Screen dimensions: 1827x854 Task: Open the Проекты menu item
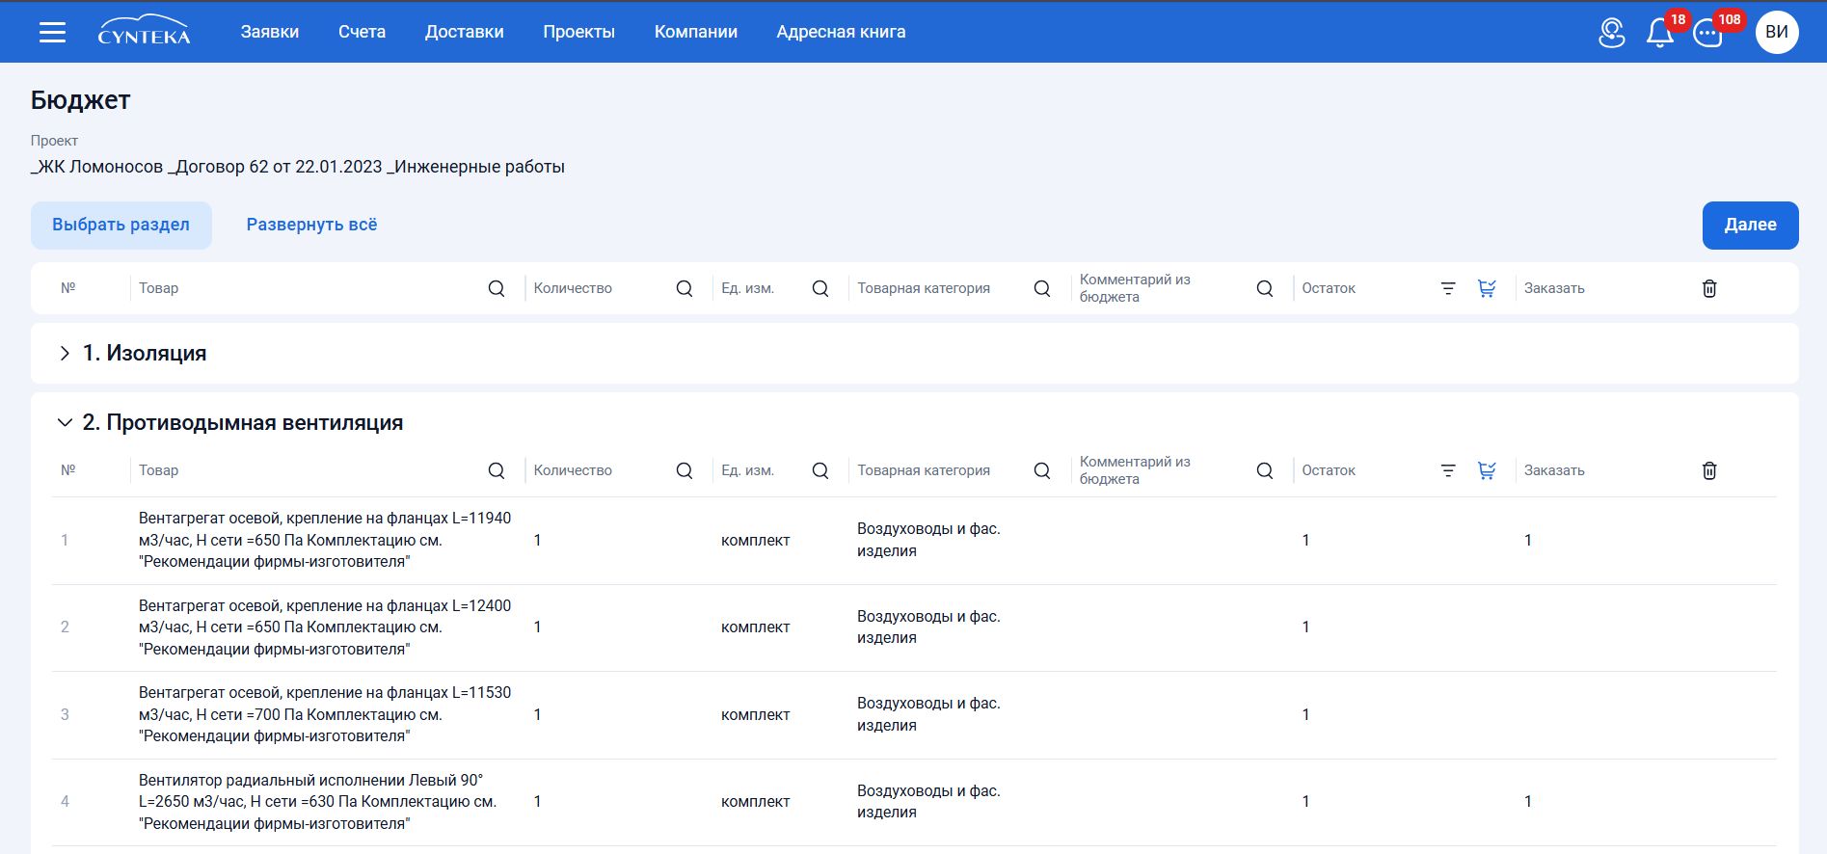pos(578,32)
